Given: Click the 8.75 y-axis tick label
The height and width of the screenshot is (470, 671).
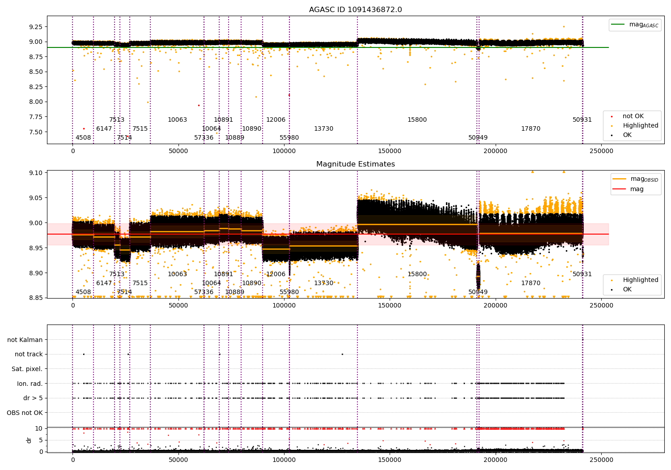Looking at the screenshot, I should 35,57.
